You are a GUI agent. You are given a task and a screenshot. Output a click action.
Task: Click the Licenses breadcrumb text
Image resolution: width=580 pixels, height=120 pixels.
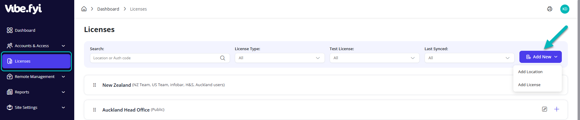pos(138,9)
